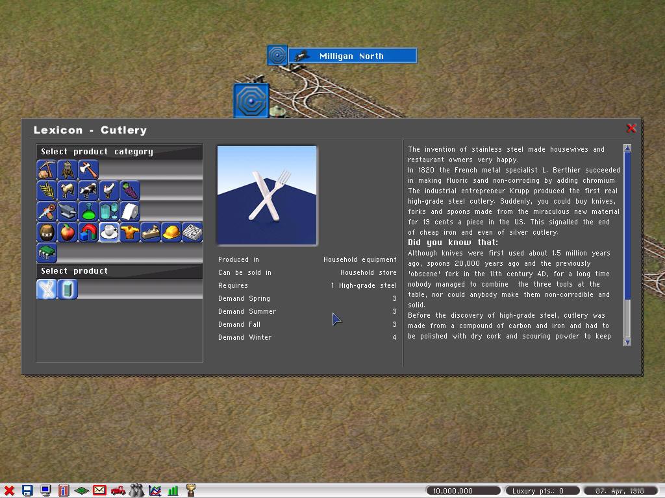Click the Select product header
Screen dimensions: 665x498
pyautogui.click(x=119, y=271)
